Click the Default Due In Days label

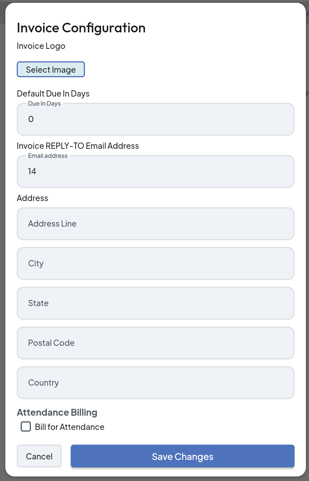click(x=53, y=94)
